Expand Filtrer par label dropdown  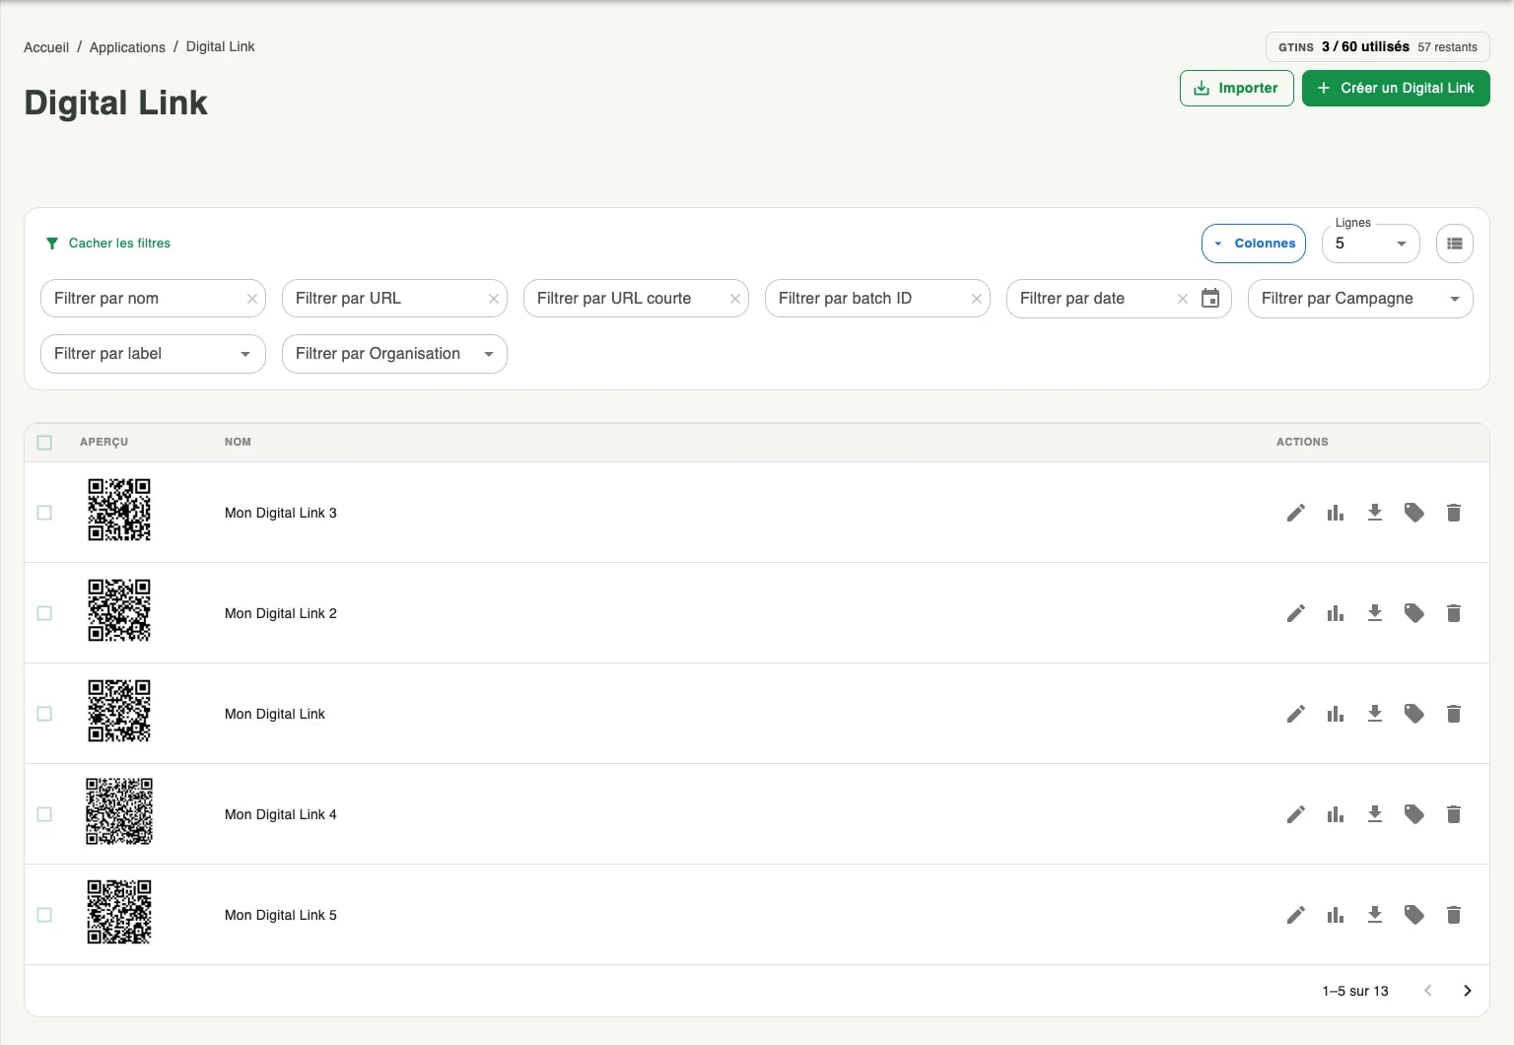[153, 354]
